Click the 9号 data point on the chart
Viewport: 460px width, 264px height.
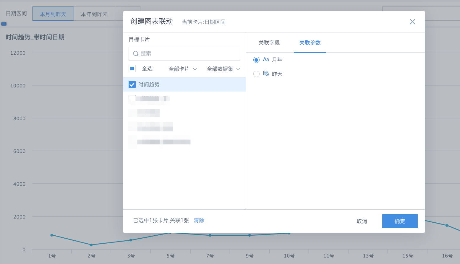[x=250, y=235]
